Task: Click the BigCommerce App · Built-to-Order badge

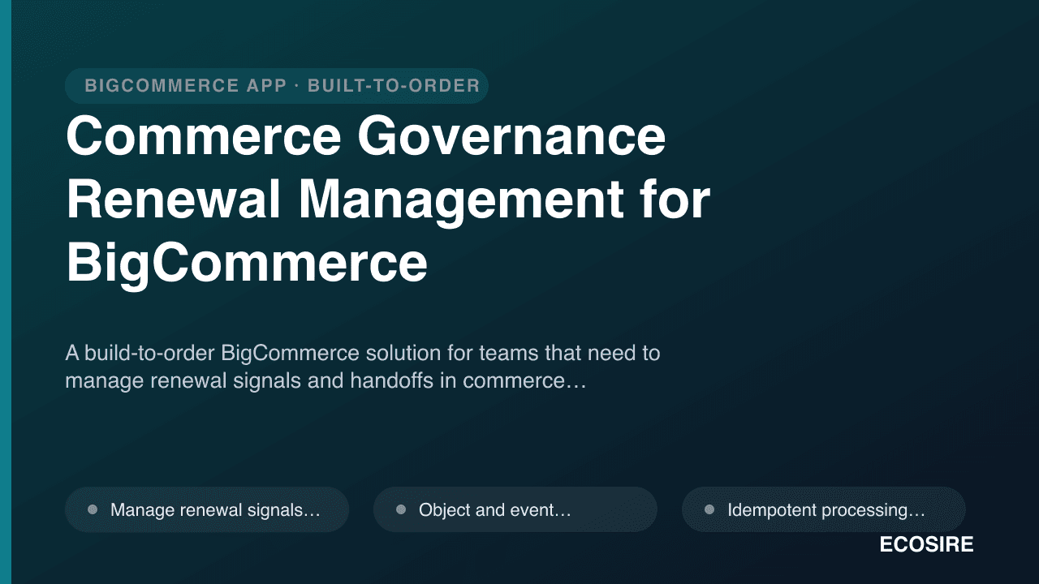Action: tap(277, 86)
